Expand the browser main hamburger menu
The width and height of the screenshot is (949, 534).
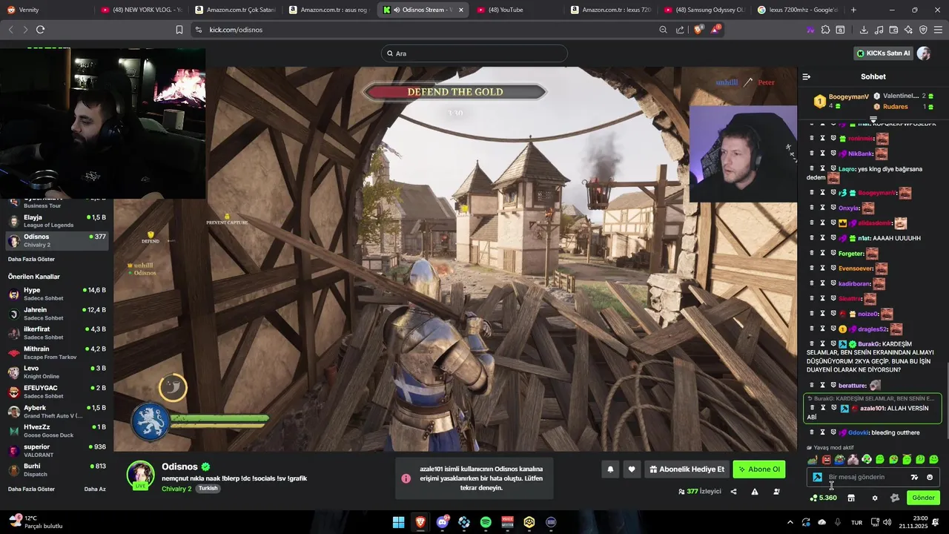[939, 30]
